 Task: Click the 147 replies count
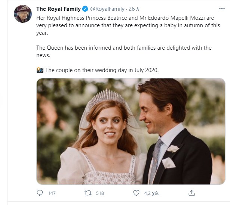pyautogui.click(x=52, y=193)
